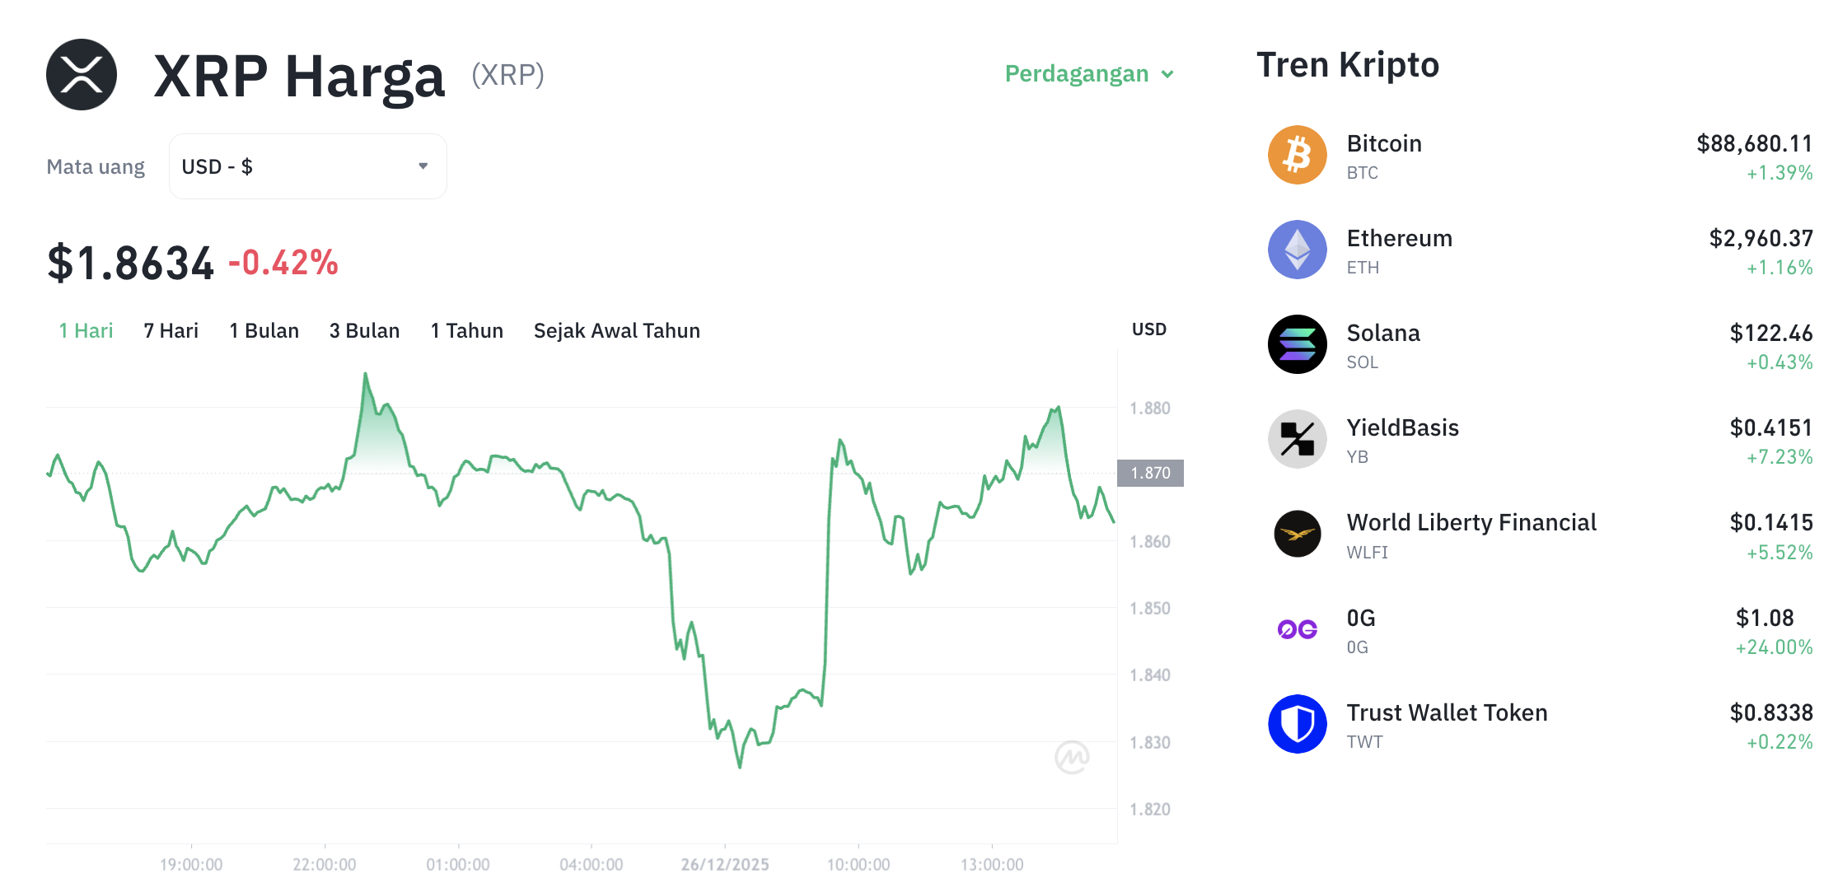Select the 3 Bulan tab
1824x878 pixels.
pyautogui.click(x=365, y=330)
